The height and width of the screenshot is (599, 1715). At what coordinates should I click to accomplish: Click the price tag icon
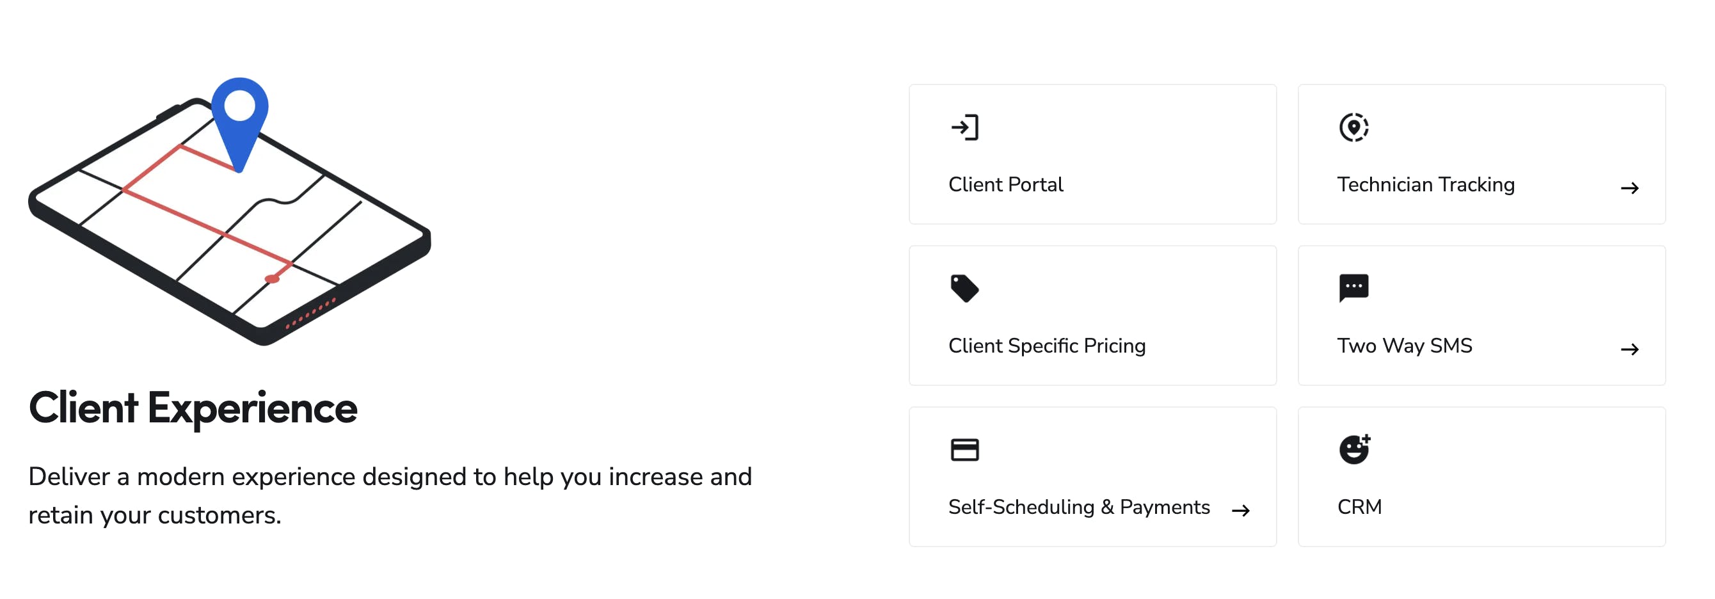click(965, 288)
